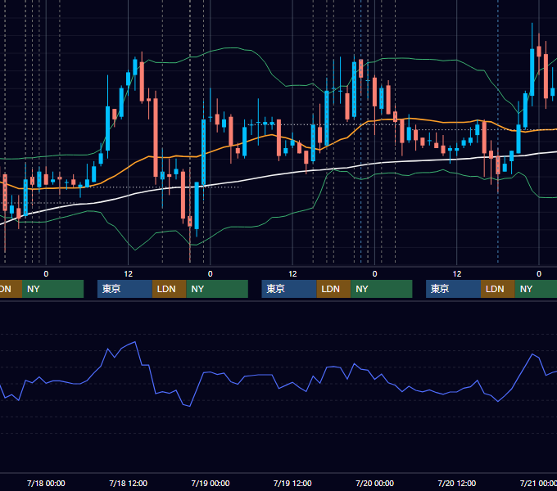Select the 7/19 12:00 date label
The image size is (557, 491).
tap(292, 483)
